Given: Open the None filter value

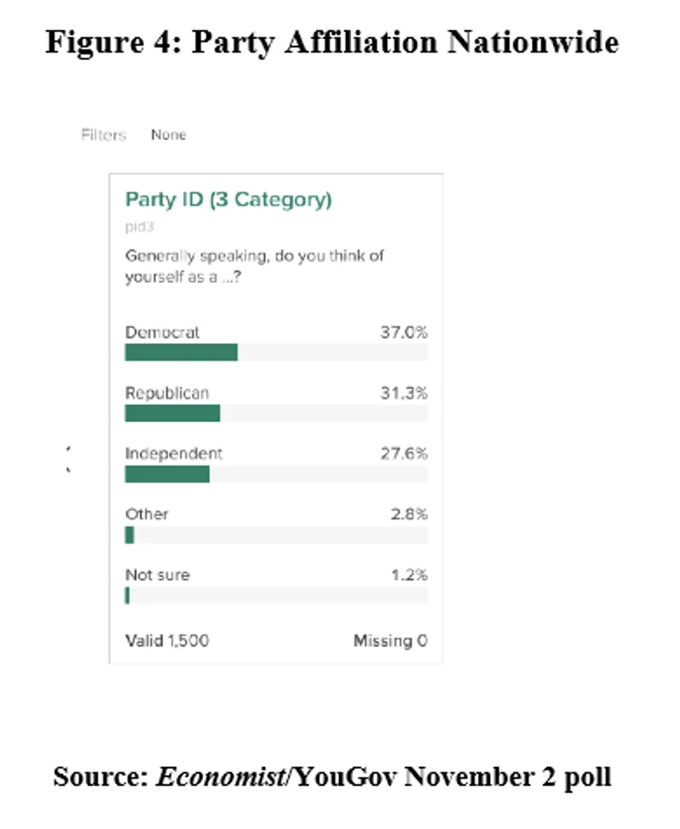Looking at the screenshot, I should click(168, 135).
